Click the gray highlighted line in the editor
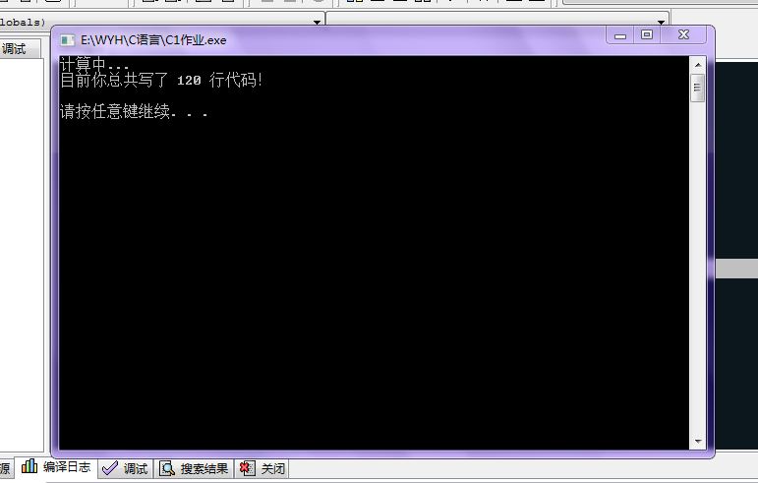This screenshot has height=483, width=758. click(736, 269)
